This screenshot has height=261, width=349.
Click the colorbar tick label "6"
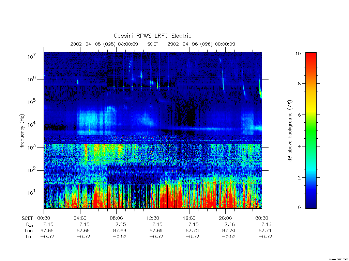(x=299, y=115)
